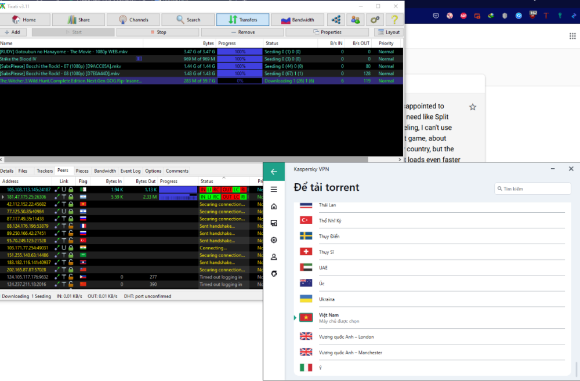Screen dimensions: 580x381
Task: Click peer progress bar for 105.108.113.145
Action: [x=178, y=190]
